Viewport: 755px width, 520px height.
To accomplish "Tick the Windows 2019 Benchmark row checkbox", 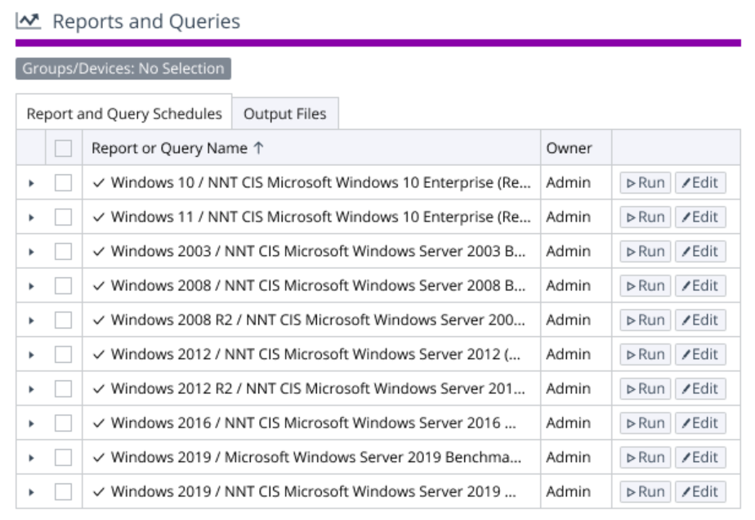I will click(63, 458).
